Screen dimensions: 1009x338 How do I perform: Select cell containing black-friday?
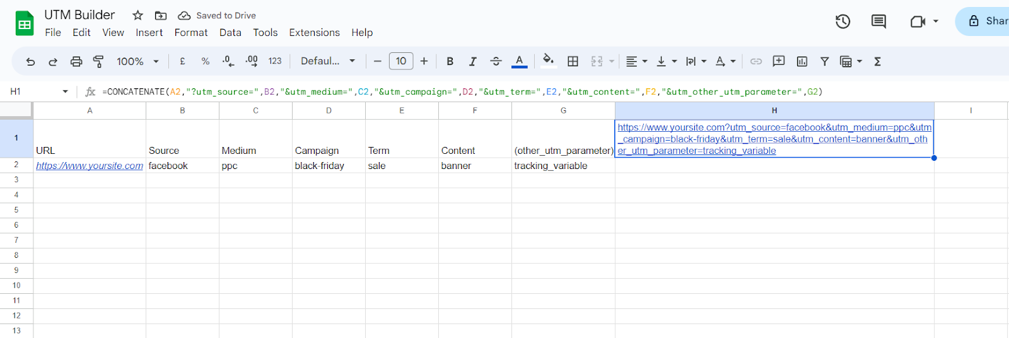click(329, 166)
